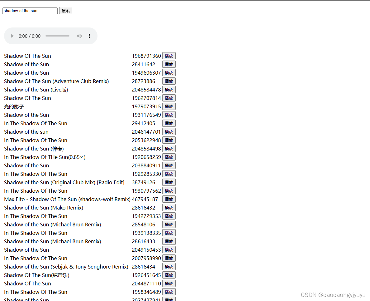The image size is (370, 301).
Task: Select the 光的影子 song title
Action: click(14, 106)
